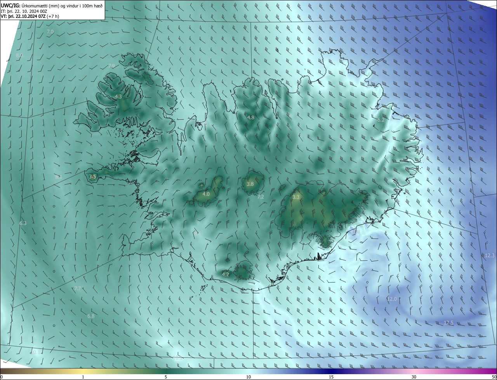Click the 6.3 value label on the map
497x380 pixels.
(x=23, y=223)
